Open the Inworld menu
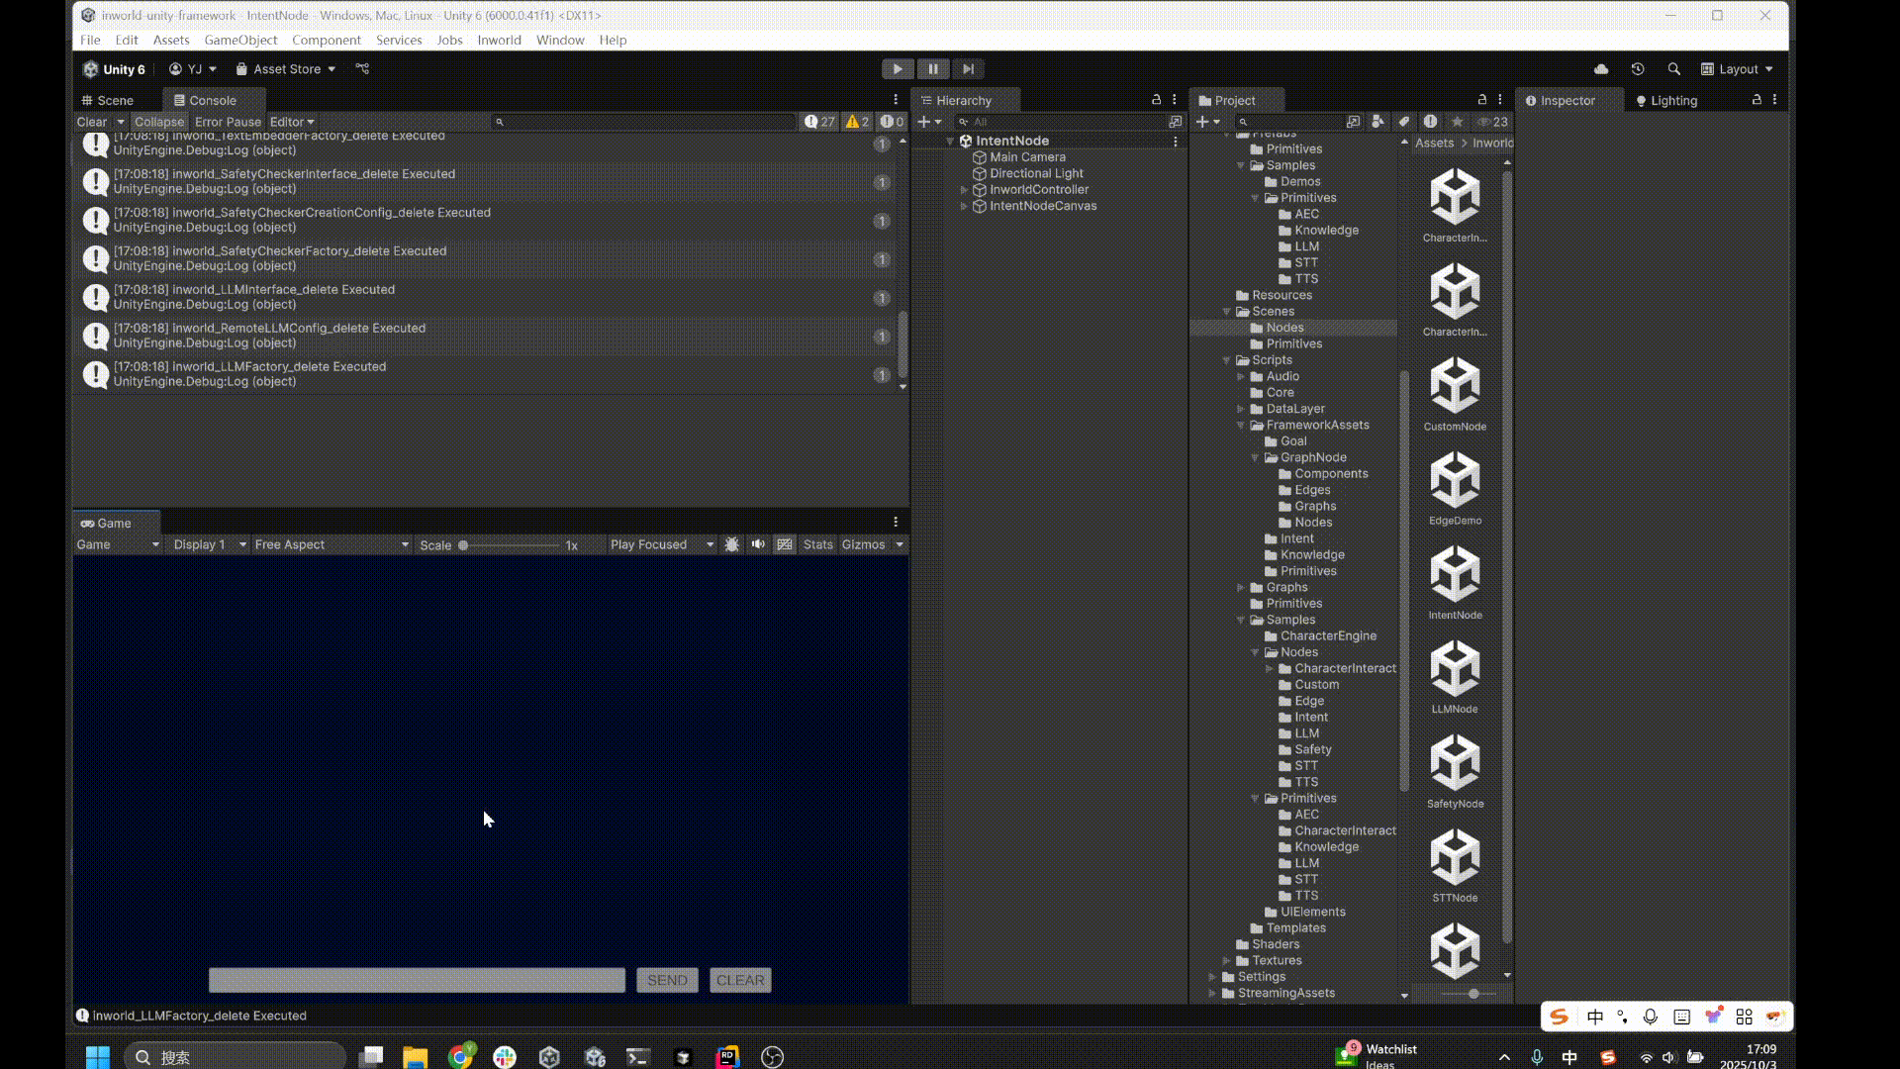The image size is (1900, 1069). pyautogui.click(x=499, y=41)
